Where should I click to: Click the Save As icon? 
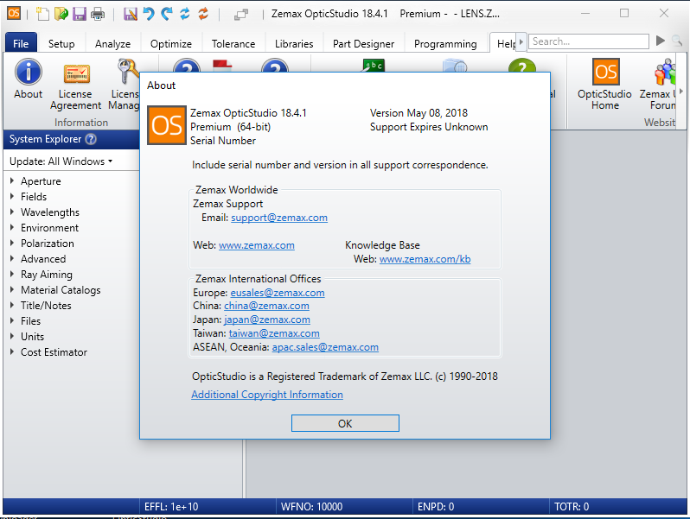point(131,14)
